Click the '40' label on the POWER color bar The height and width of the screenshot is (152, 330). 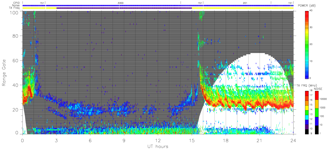pyautogui.click(x=311, y=10)
